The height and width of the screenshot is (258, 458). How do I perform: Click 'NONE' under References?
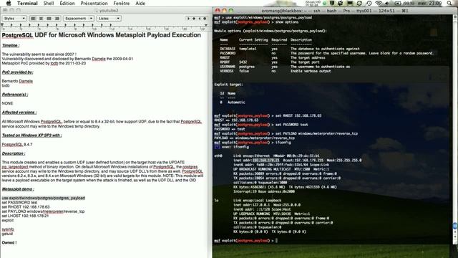tap(7, 103)
